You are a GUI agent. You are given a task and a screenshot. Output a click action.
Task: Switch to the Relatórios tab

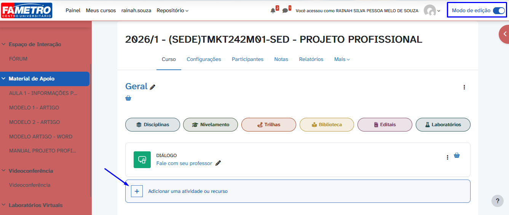pos(311,59)
